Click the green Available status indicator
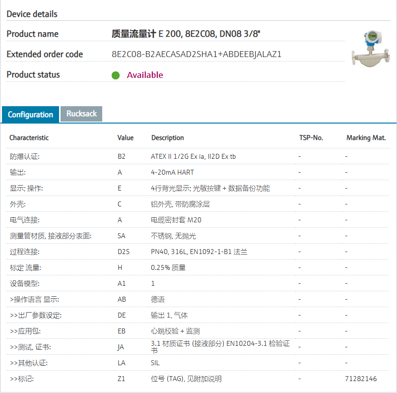This screenshot has height=393, width=397. [x=116, y=75]
